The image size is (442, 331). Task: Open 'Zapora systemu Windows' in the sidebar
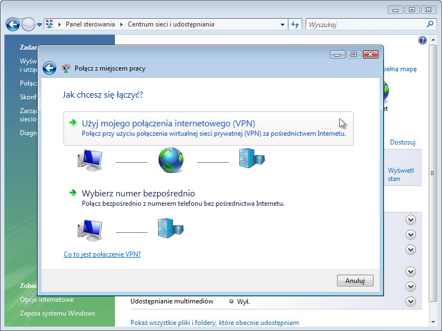(57, 313)
